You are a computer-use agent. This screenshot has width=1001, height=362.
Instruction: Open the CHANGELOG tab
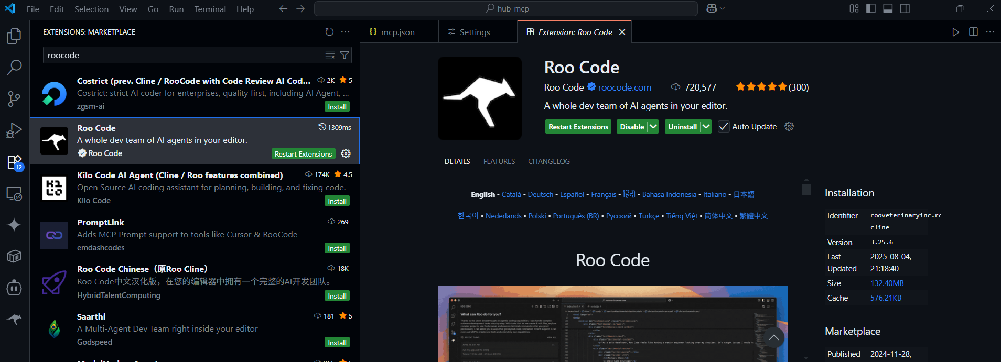[549, 161]
